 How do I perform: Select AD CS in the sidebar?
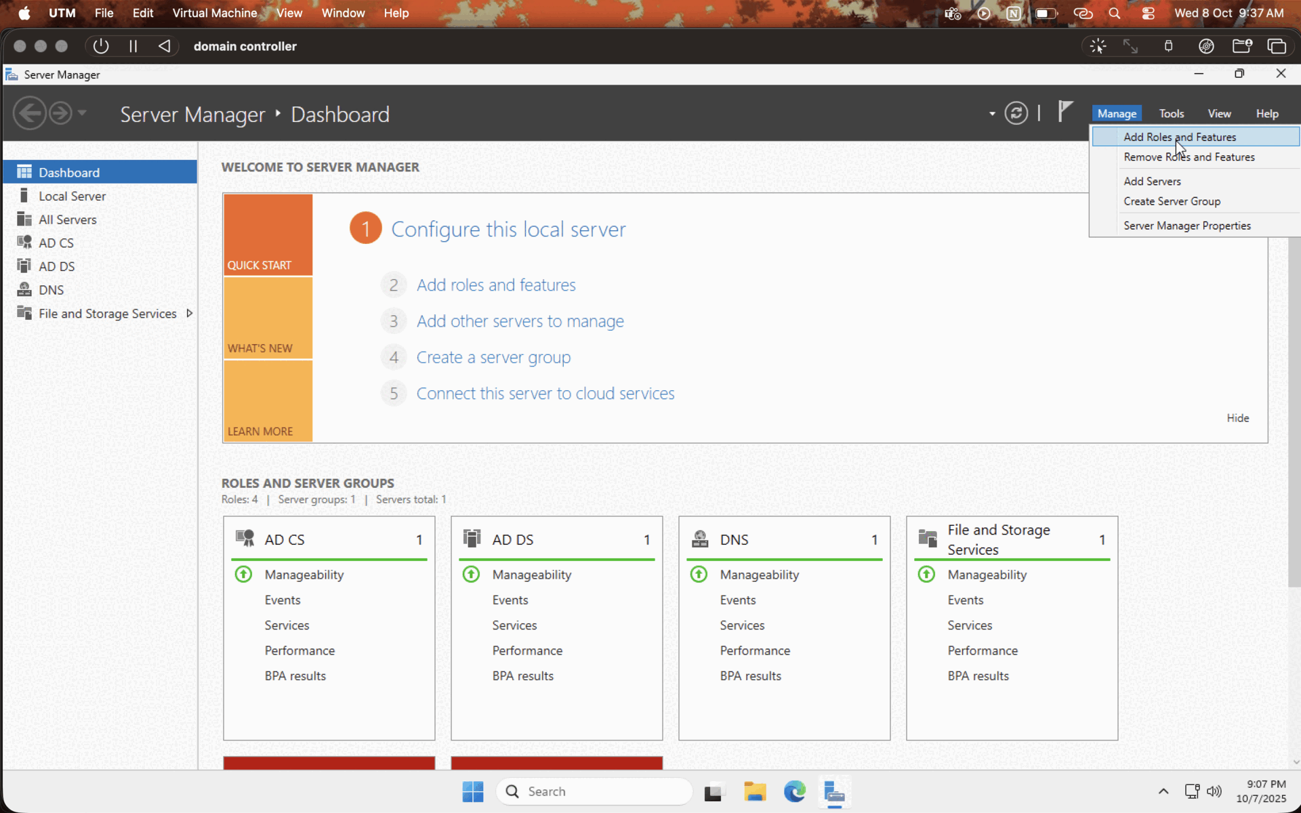click(56, 243)
